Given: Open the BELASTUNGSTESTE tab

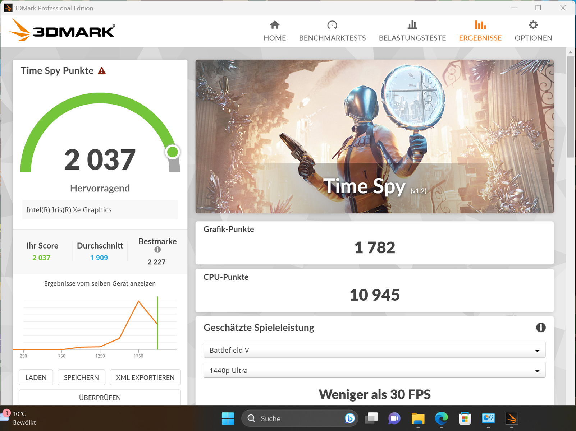Looking at the screenshot, I should [412, 31].
